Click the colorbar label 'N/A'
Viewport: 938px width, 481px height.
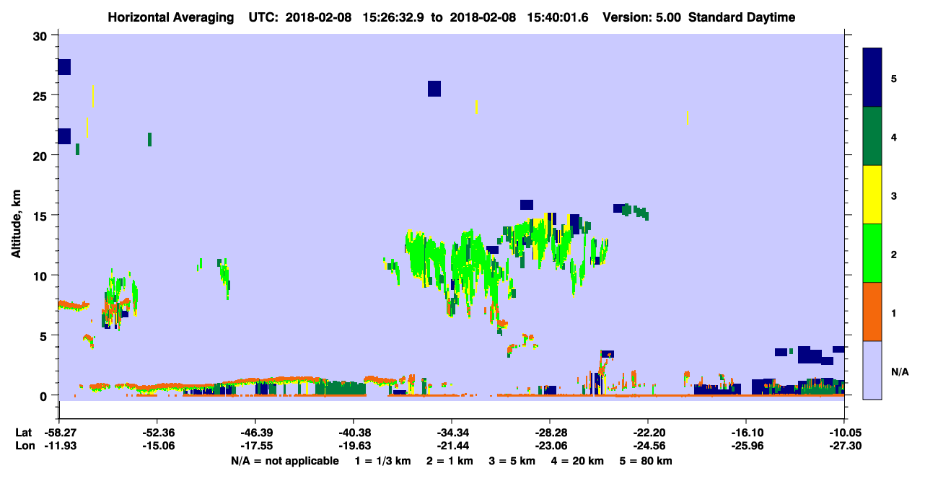point(900,372)
